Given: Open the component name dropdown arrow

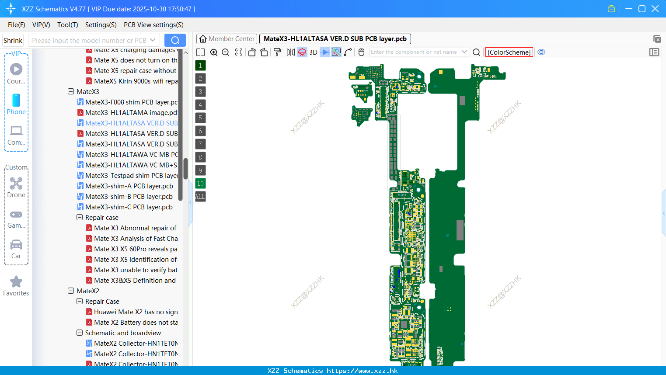Looking at the screenshot, I should [x=464, y=52].
